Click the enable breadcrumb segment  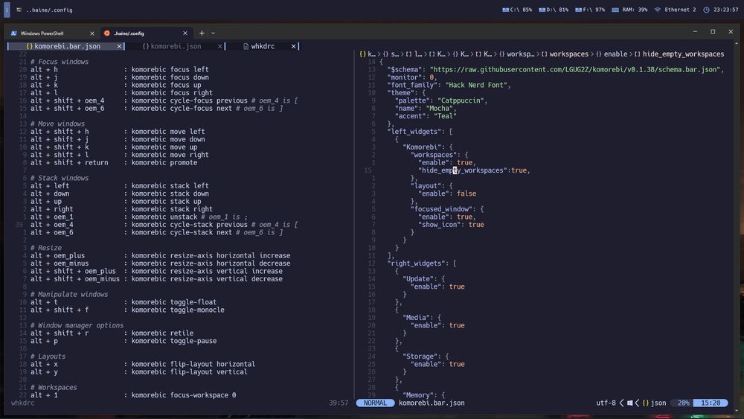(615, 54)
